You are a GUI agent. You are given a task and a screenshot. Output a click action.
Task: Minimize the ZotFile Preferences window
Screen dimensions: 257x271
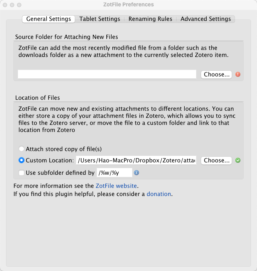click(12, 5)
